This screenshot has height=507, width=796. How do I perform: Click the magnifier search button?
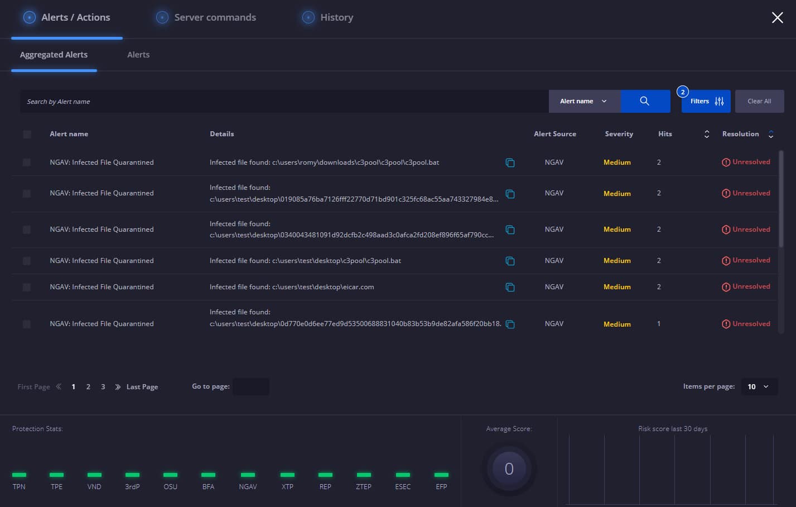point(645,101)
